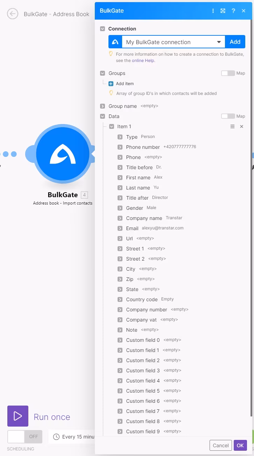Click the Add connection button
Viewport: 254px width, 456px height.
click(x=235, y=42)
